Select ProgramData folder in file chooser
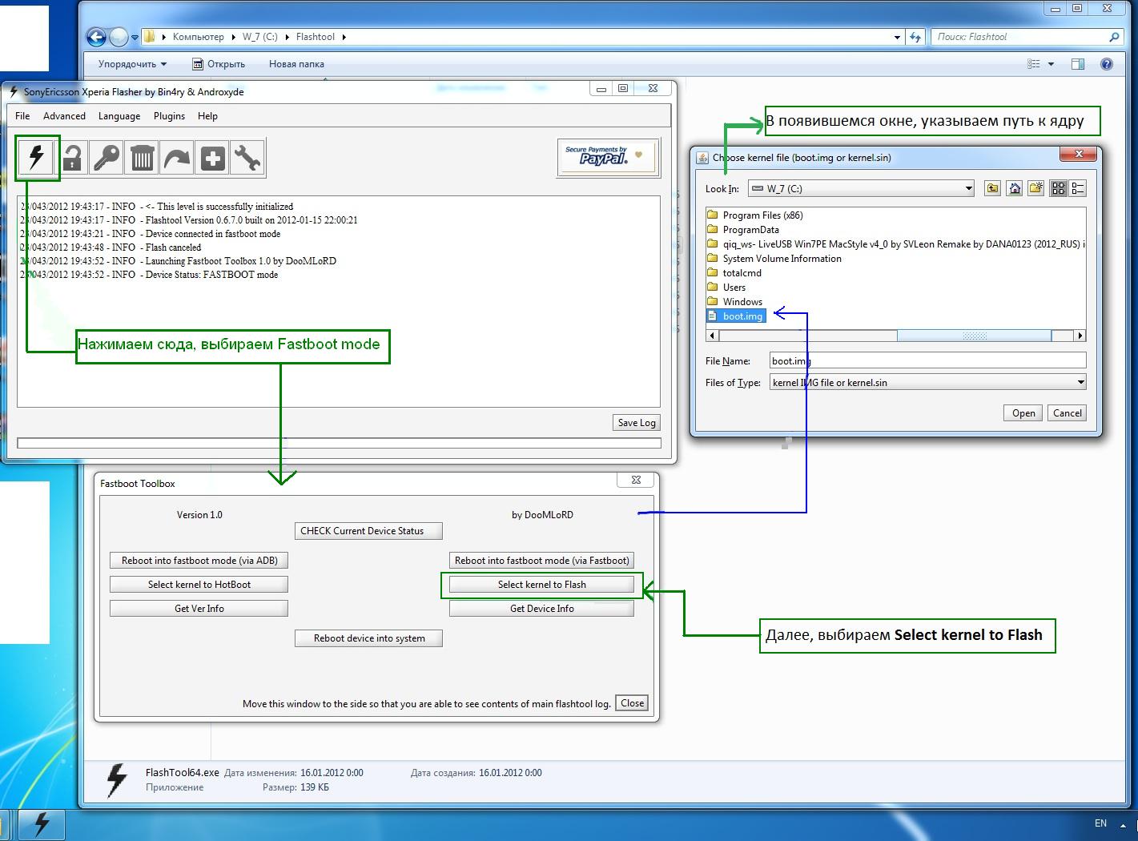The height and width of the screenshot is (841, 1138). (742, 230)
